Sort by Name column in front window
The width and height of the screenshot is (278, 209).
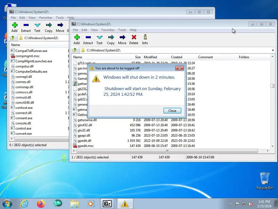coord(93,57)
